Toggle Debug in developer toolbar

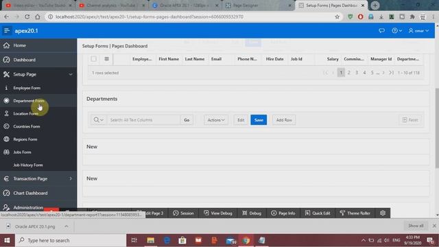pyautogui.click(x=252, y=213)
